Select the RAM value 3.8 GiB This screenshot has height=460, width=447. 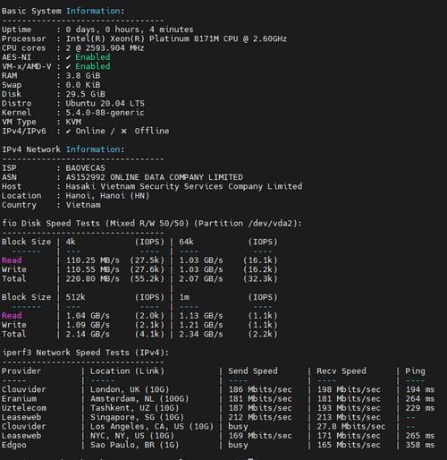pos(83,76)
